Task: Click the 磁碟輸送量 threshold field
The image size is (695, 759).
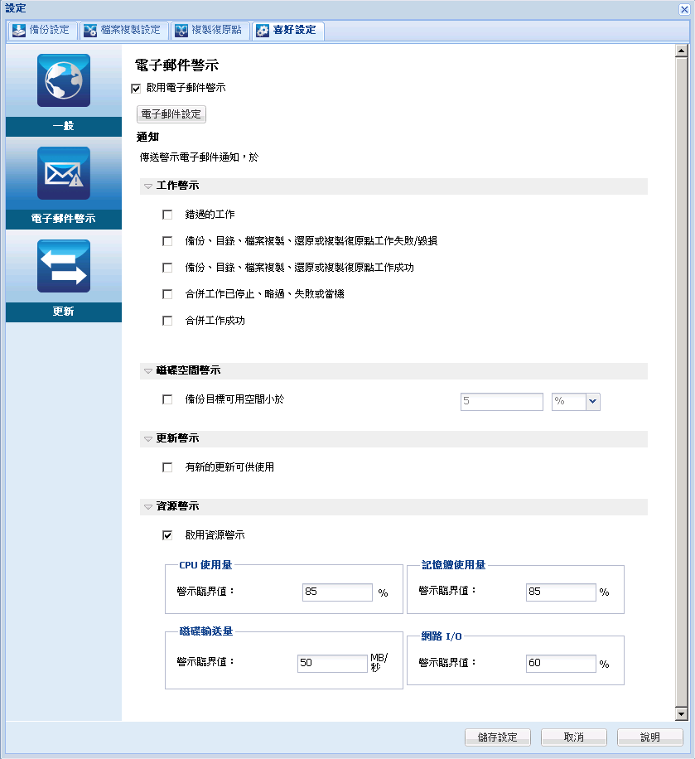Action: (x=332, y=663)
